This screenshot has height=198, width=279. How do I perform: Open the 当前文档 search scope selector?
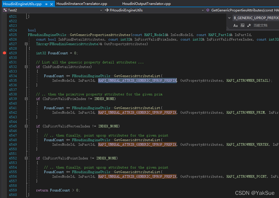tap(260, 25)
